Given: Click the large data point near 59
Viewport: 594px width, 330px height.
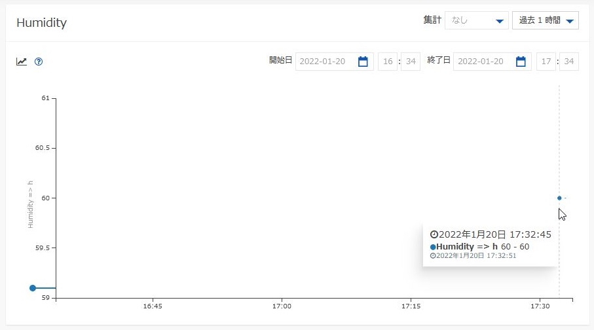Looking at the screenshot, I should click(x=33, y=288).
